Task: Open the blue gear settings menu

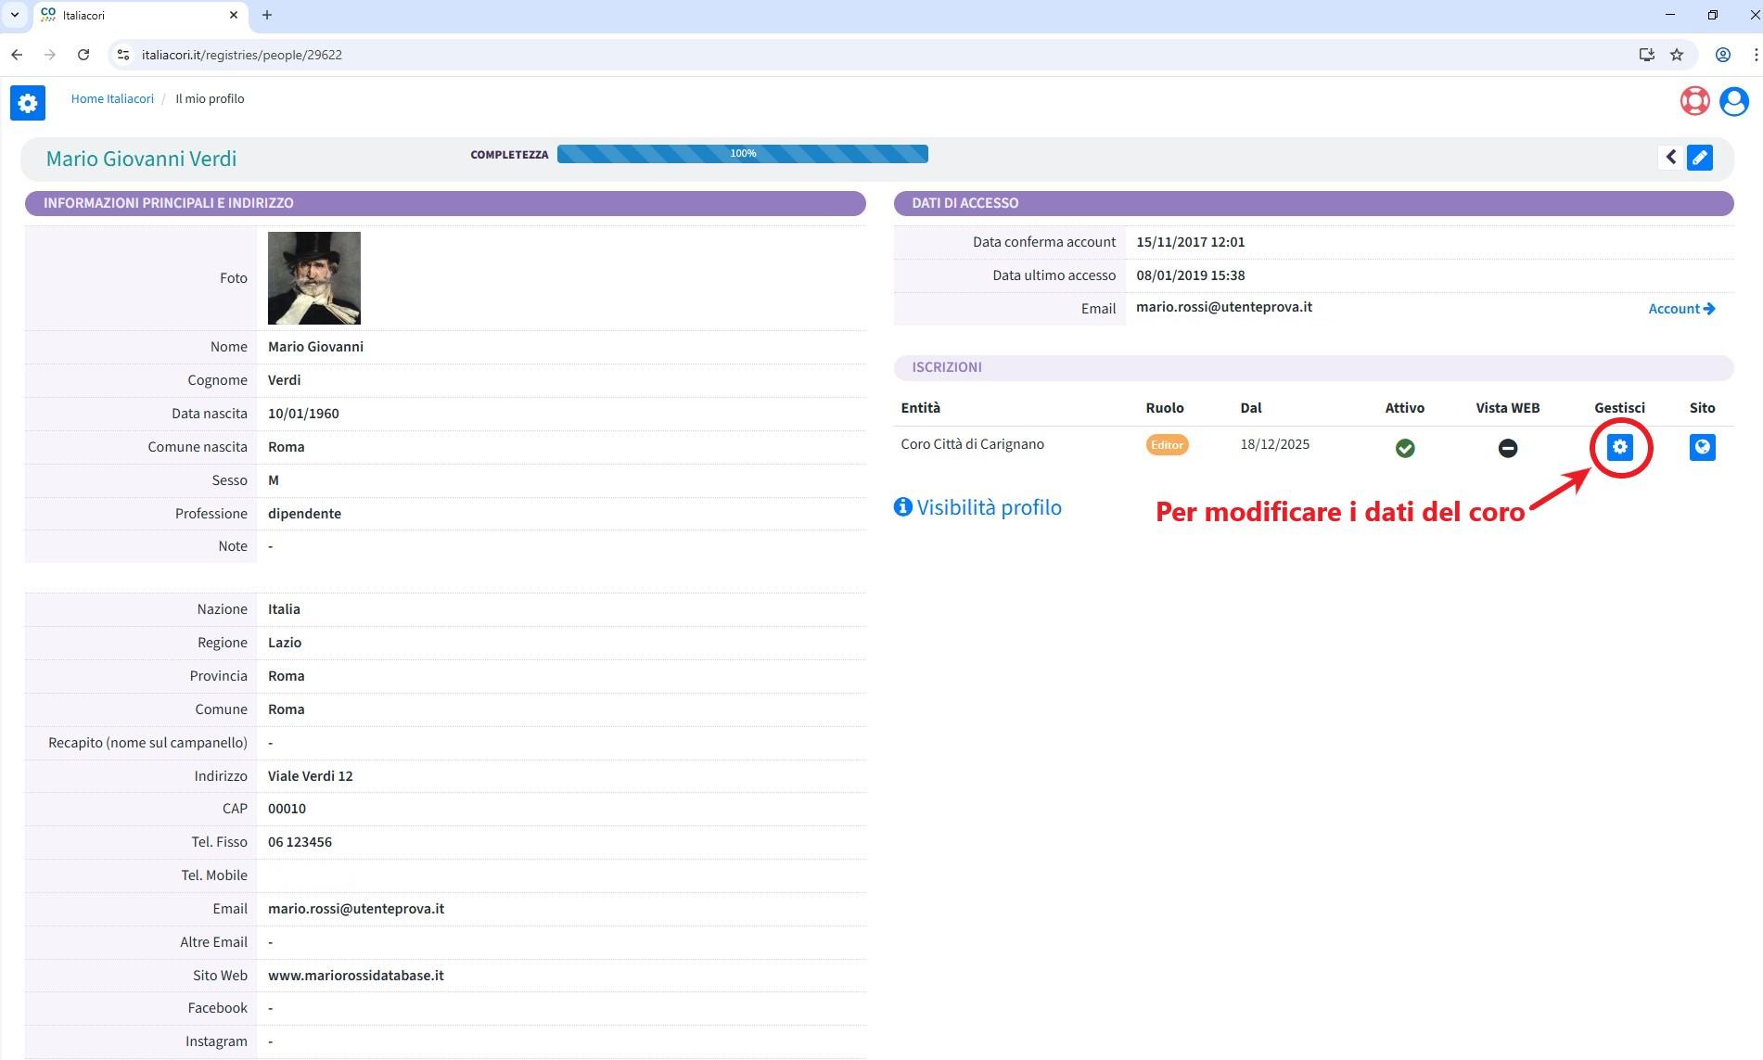Action: point(27,102)
